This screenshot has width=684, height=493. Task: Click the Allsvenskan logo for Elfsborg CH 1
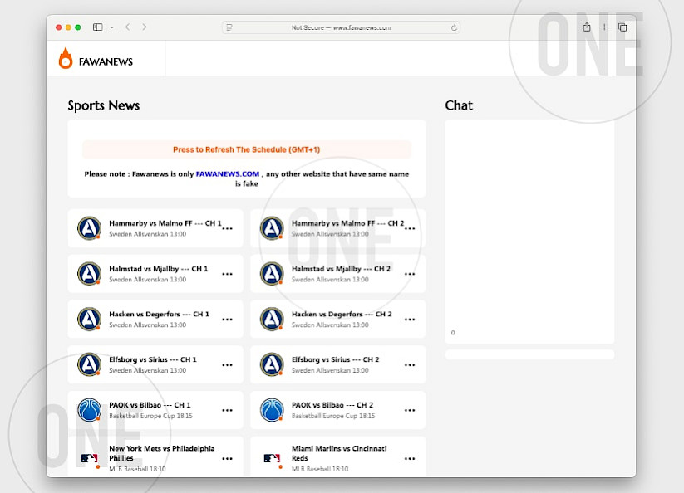pos(90,364)
